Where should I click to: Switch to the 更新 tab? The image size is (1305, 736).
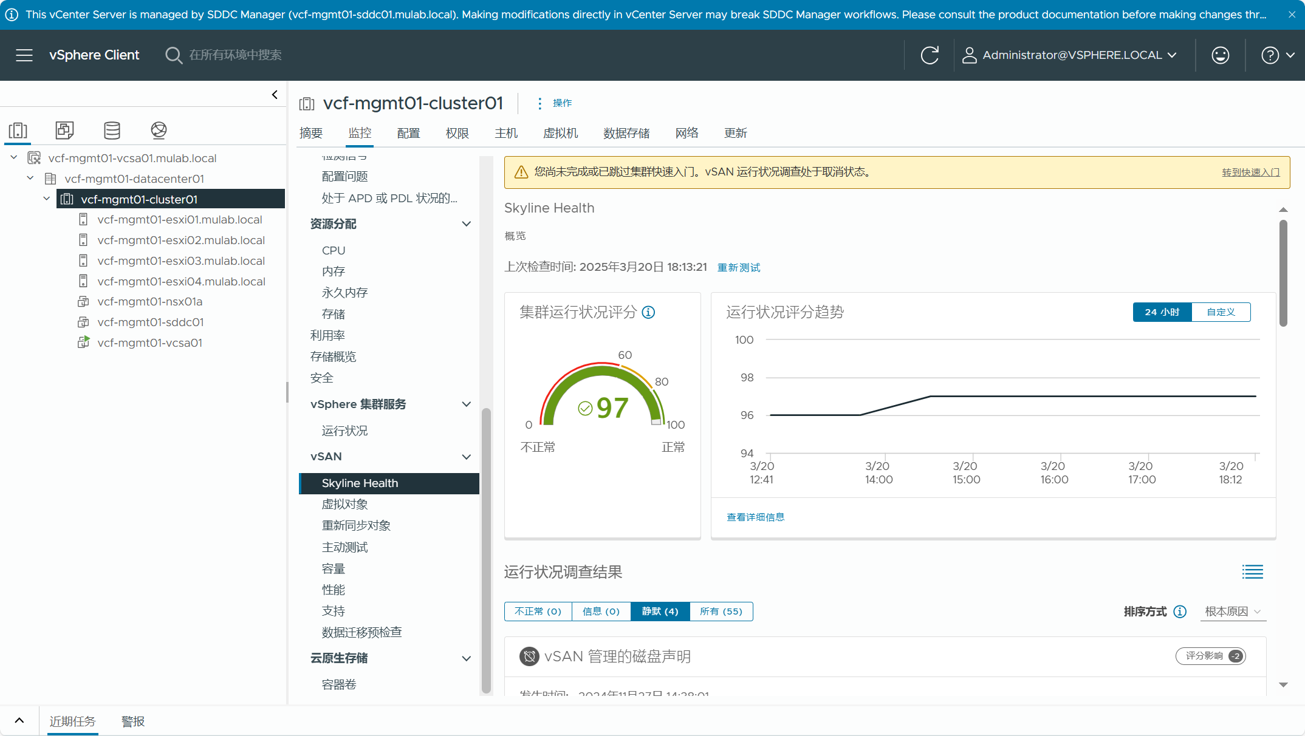pyautogui.click(x=736, y=133)
